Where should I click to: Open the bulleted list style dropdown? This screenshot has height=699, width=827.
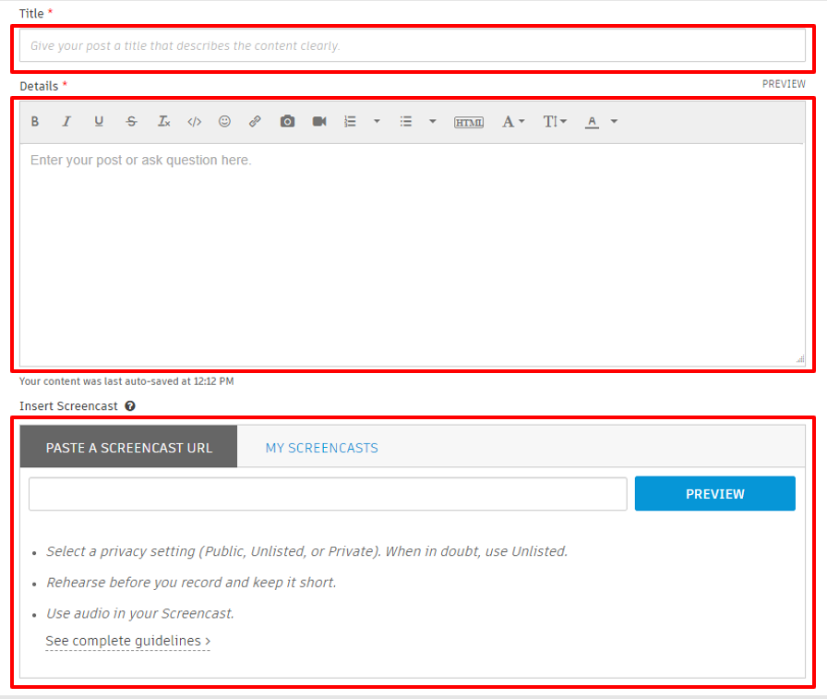tap(433, 121)
